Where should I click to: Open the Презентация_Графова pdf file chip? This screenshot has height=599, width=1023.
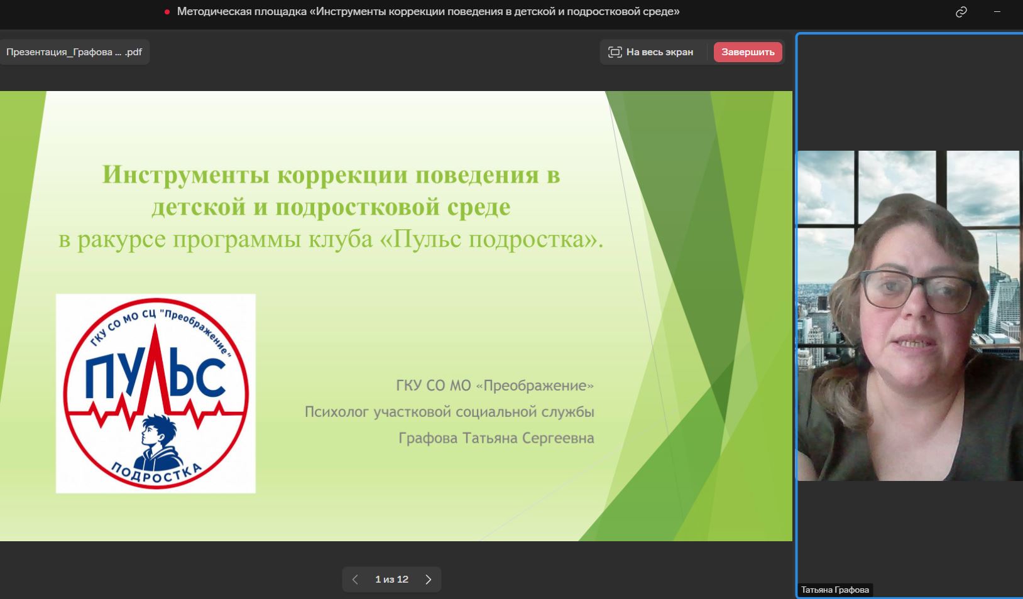74,52
